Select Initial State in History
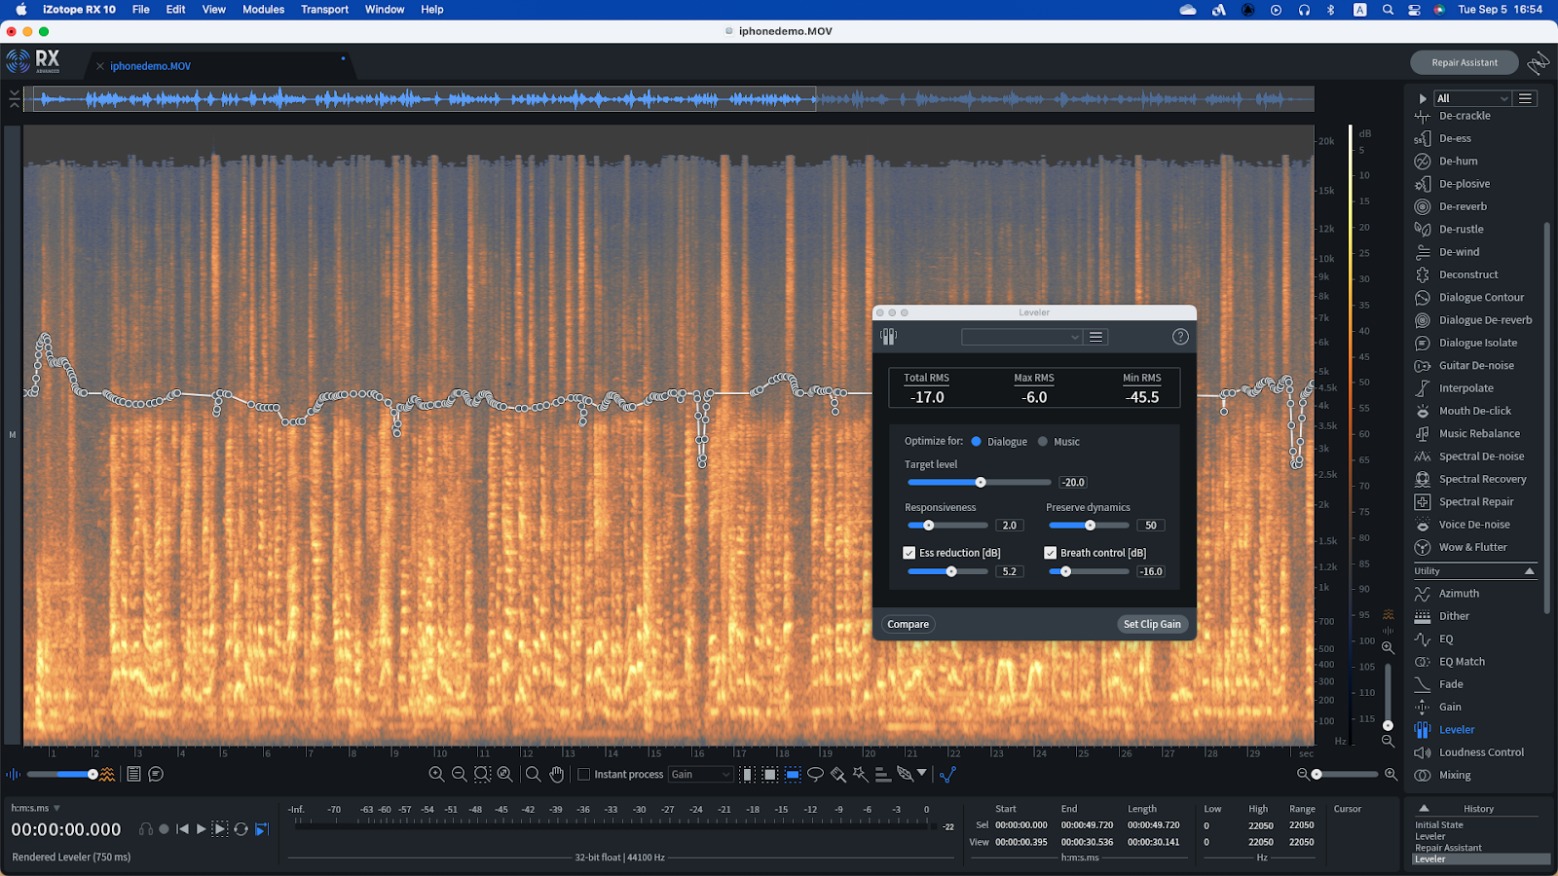 1439,825
